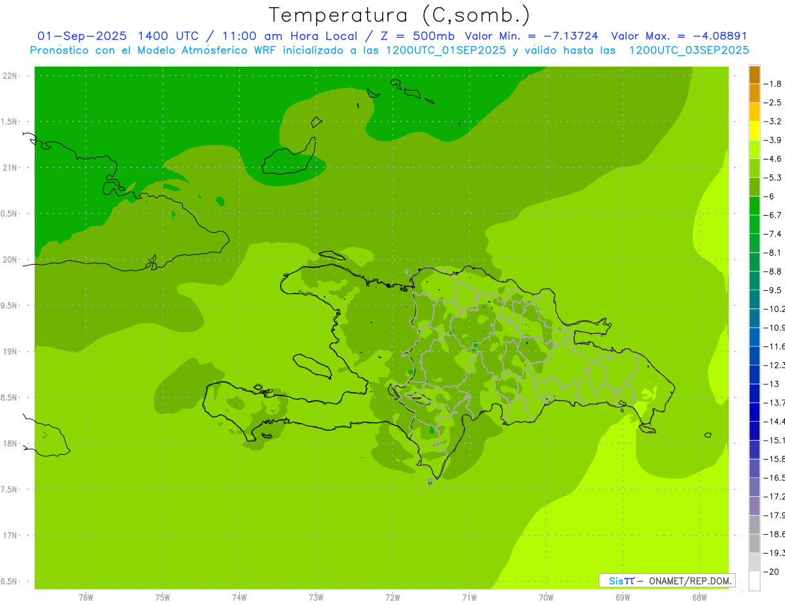The width and height of the screenshot is (785, 606).
Task: Click the "Valor Min. = -7.13724" readout
Action: point(531,36)
